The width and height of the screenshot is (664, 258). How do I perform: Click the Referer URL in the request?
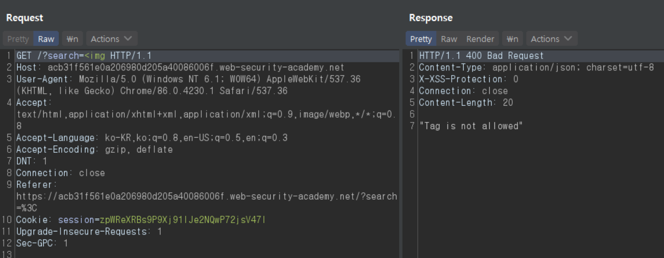[x=206, y=196]
